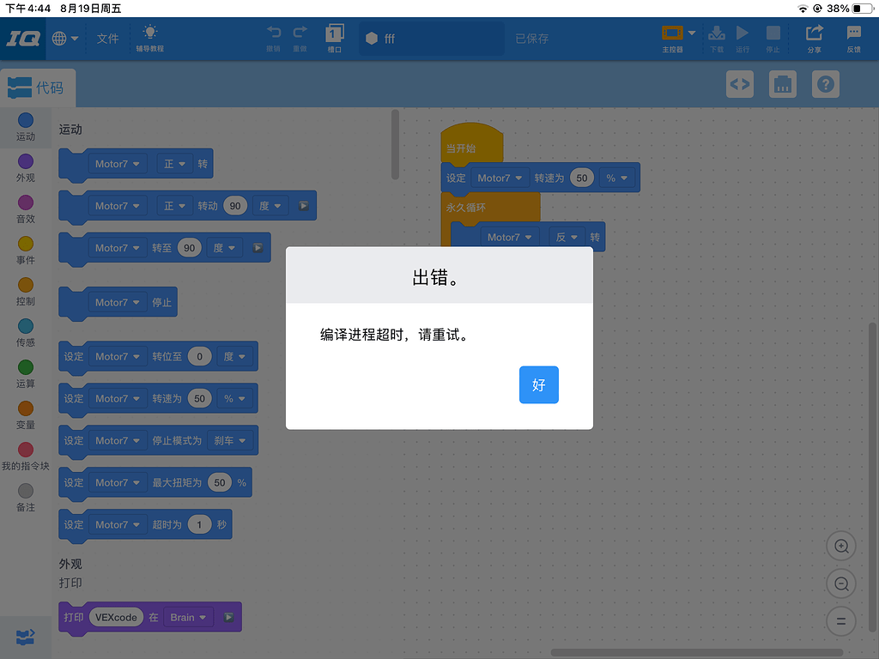879x659 pixels.
Task: Toggle play arrow on 打印 VEXcode block
Action: (x=228, y=617)
